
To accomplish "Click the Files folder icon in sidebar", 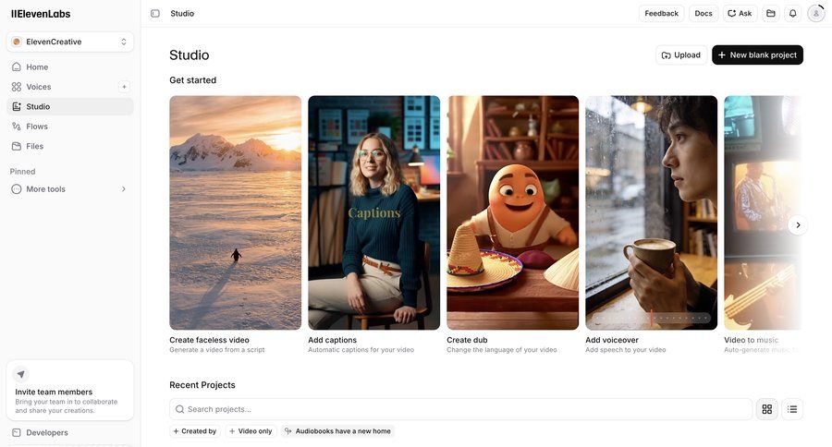I will (x=17, y=146).
